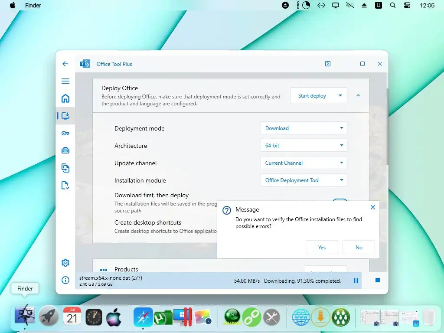This screenshot has width=444, height=333.
Task: Click the Download first, then deploy label
Action: click(151, 195)
